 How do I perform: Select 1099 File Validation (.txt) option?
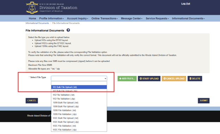click(79, 110)
